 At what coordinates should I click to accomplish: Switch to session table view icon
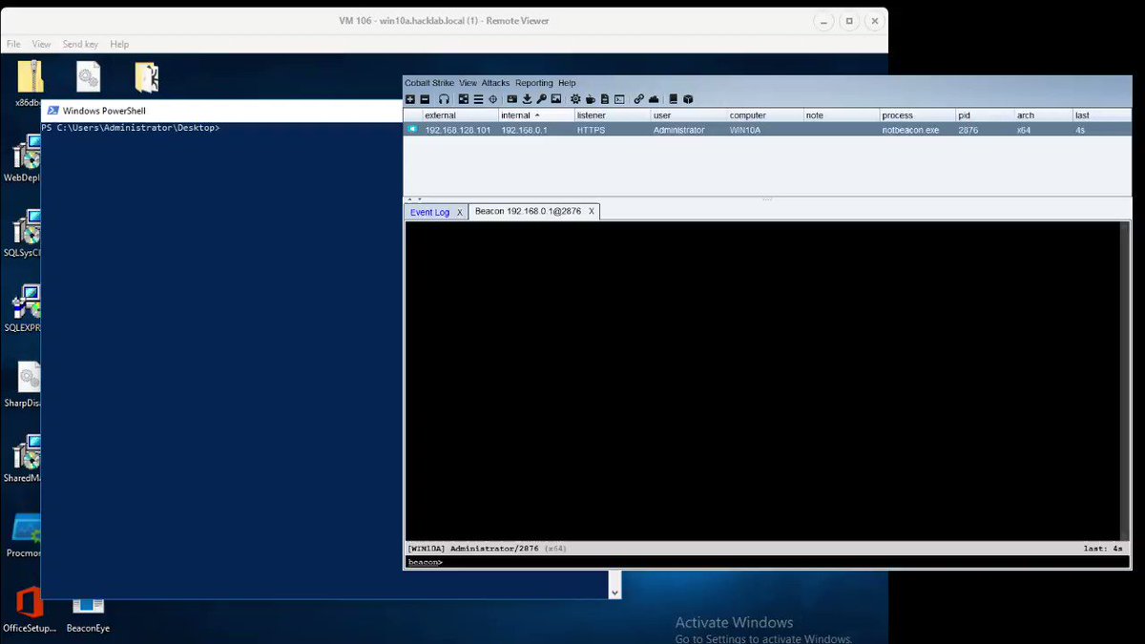click(478, 99)
